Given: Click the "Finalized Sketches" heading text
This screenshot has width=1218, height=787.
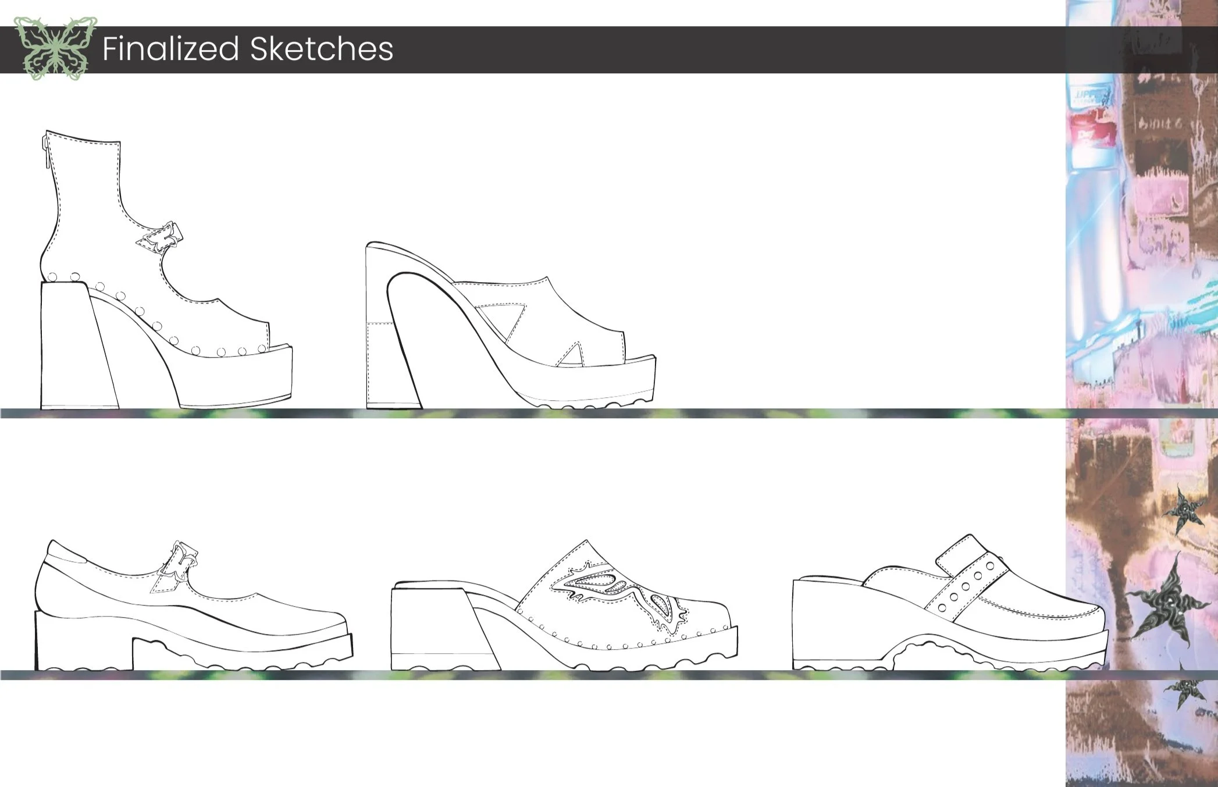Looking at the screenshot, I should [x=248, y=49].
